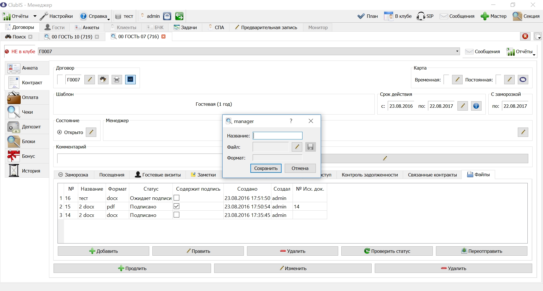Open История section in sidebar
Screen dimensions: 543x291
point(27,171)
